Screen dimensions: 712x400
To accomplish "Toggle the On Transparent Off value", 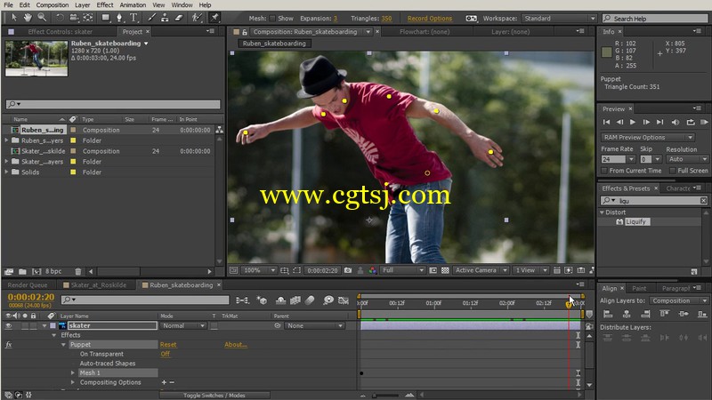I will click(x=165, y=354).
